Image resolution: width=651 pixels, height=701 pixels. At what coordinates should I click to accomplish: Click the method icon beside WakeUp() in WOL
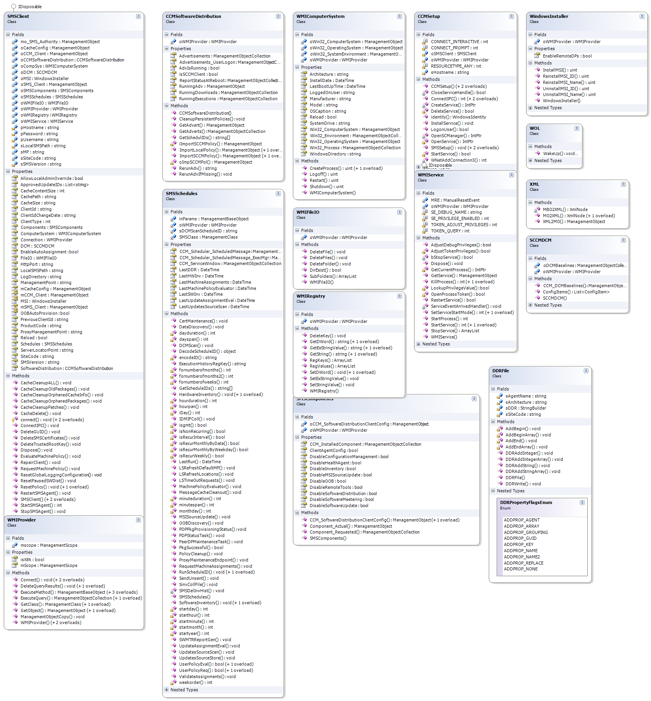pos(538,153)
